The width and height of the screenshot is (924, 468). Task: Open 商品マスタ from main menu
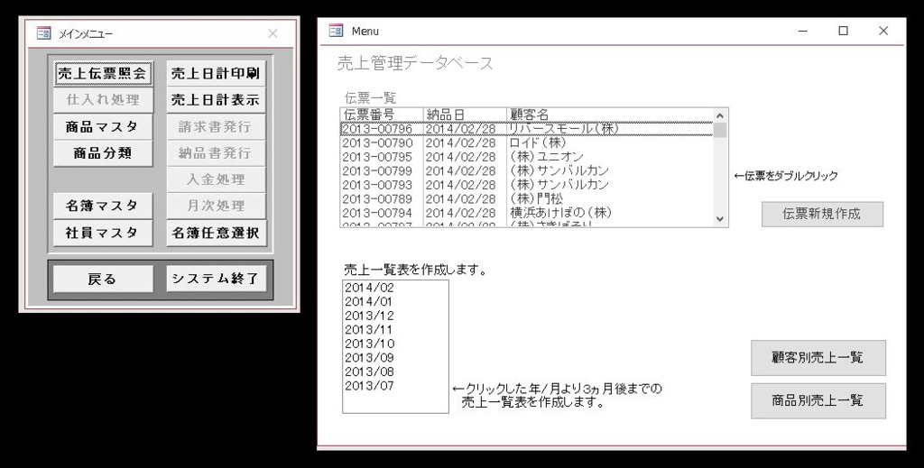(102, 127)
